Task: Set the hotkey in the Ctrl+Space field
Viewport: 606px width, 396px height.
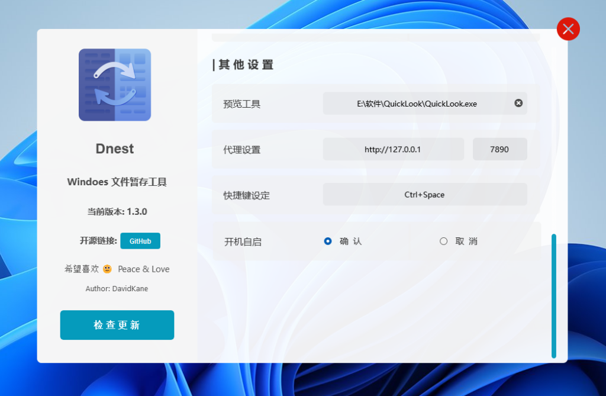Action: (425, 195)
